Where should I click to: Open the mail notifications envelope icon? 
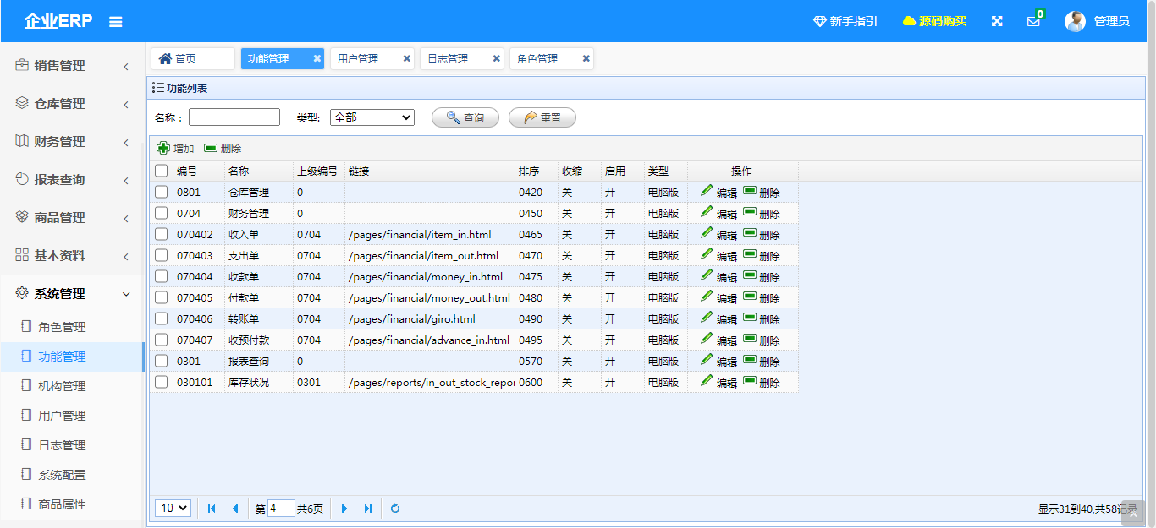pyautogui.click(x=1033, y=22)
